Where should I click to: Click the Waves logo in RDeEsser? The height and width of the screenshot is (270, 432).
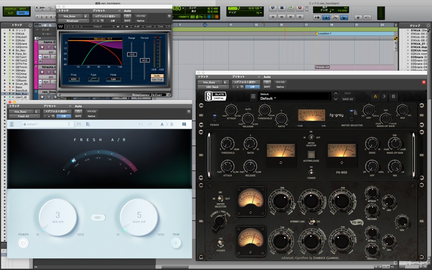point(60,27)
